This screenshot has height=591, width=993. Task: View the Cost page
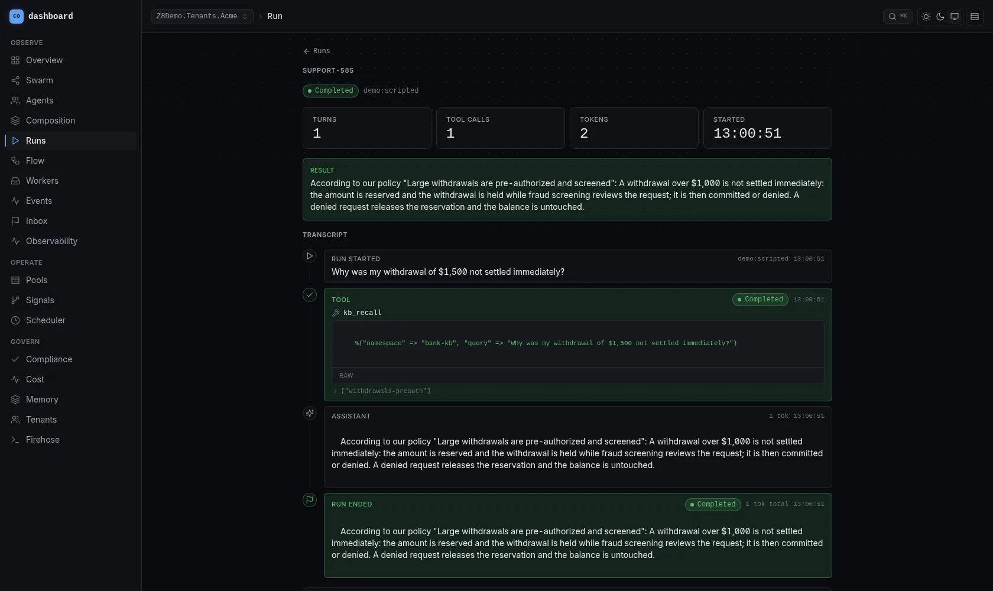[x=71, y=379]
